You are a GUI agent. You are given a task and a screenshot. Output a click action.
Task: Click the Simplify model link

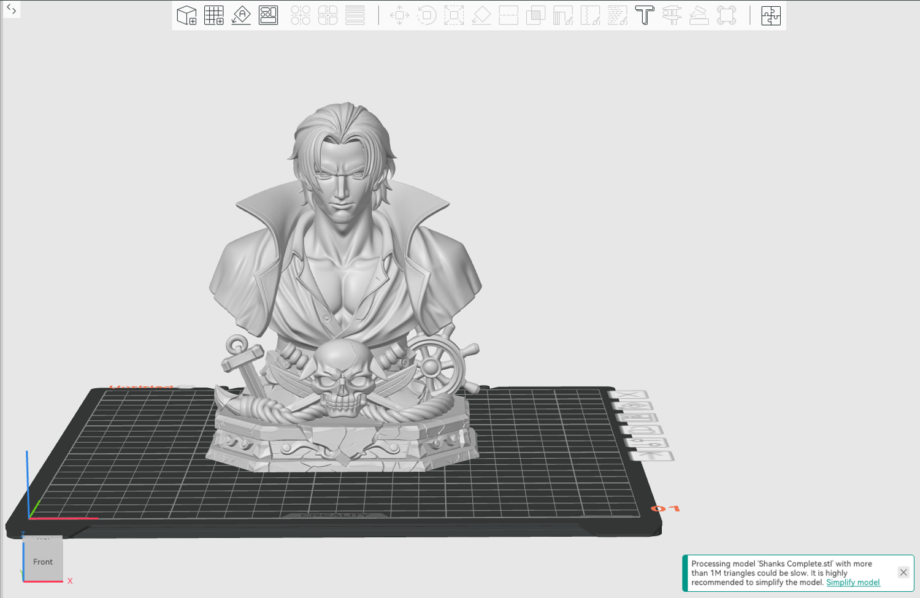(853, 583)
